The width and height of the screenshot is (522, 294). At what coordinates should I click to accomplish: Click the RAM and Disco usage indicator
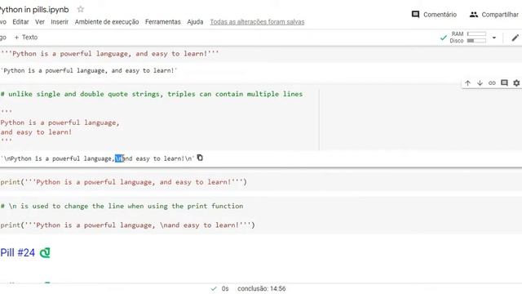pos(467,38)
